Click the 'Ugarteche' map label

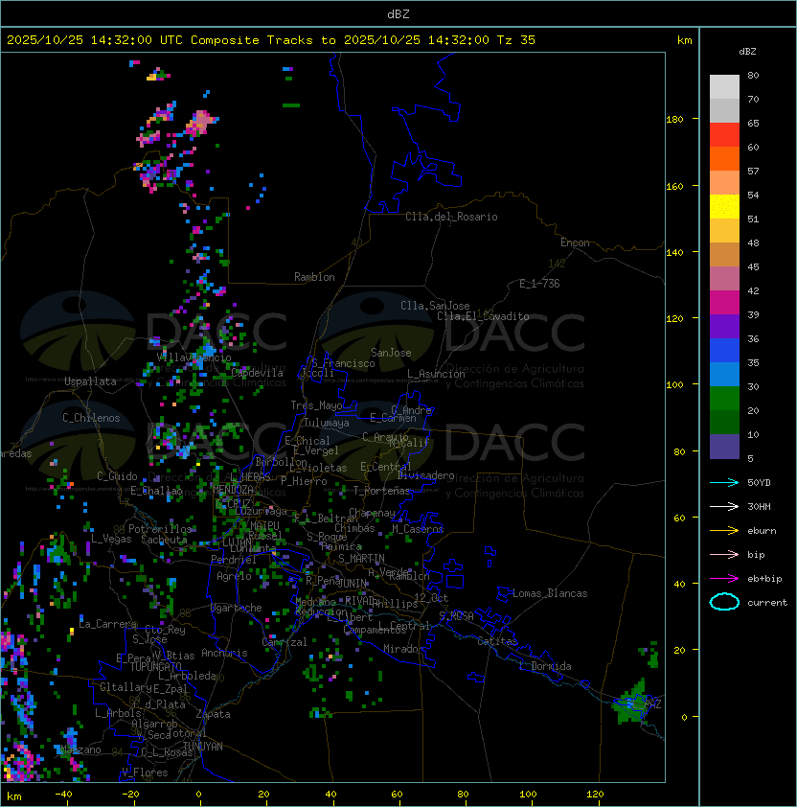pyautogui.click(x=237, y=608)
